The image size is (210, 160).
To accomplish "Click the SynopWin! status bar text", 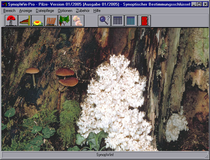I will click(x=105, y=155).
